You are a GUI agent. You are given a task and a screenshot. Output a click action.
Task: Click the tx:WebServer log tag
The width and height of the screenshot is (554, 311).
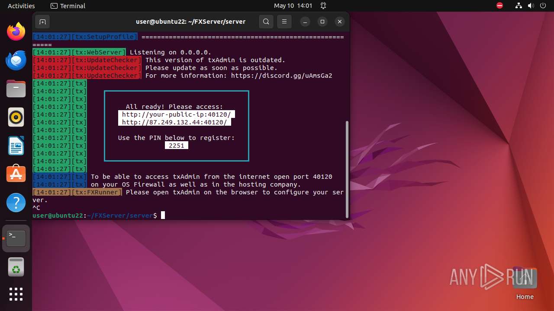[99, 52]
